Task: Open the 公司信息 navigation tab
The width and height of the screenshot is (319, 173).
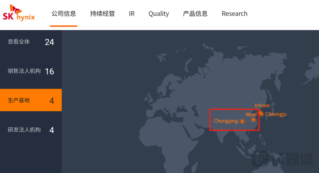Action: pos(63,14)
